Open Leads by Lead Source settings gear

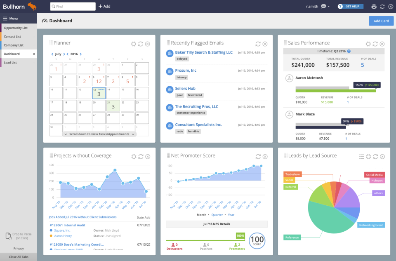click(368, 157)
